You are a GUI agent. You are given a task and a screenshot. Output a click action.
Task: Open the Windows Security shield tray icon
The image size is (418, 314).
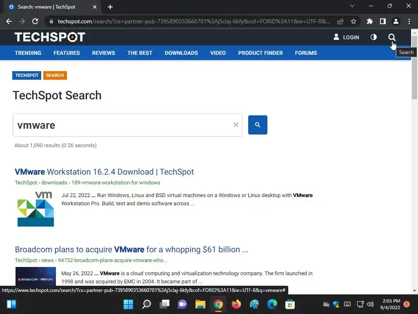coord(336,304)
